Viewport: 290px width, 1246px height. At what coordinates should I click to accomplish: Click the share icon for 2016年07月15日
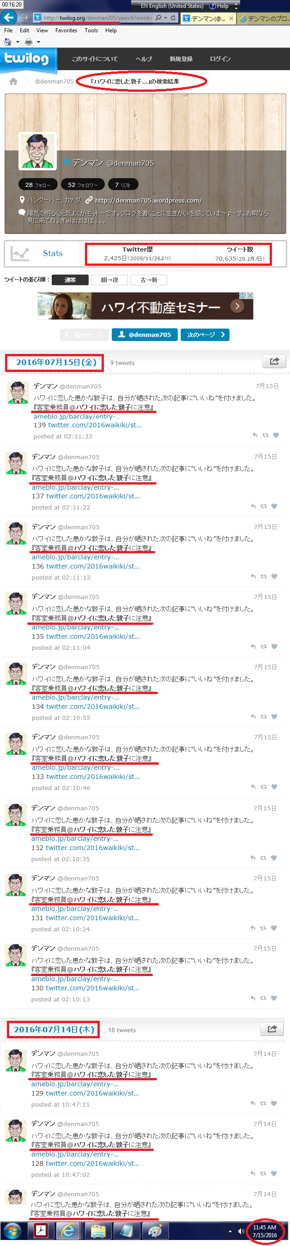pyautogui.click(x=274, y=361)
